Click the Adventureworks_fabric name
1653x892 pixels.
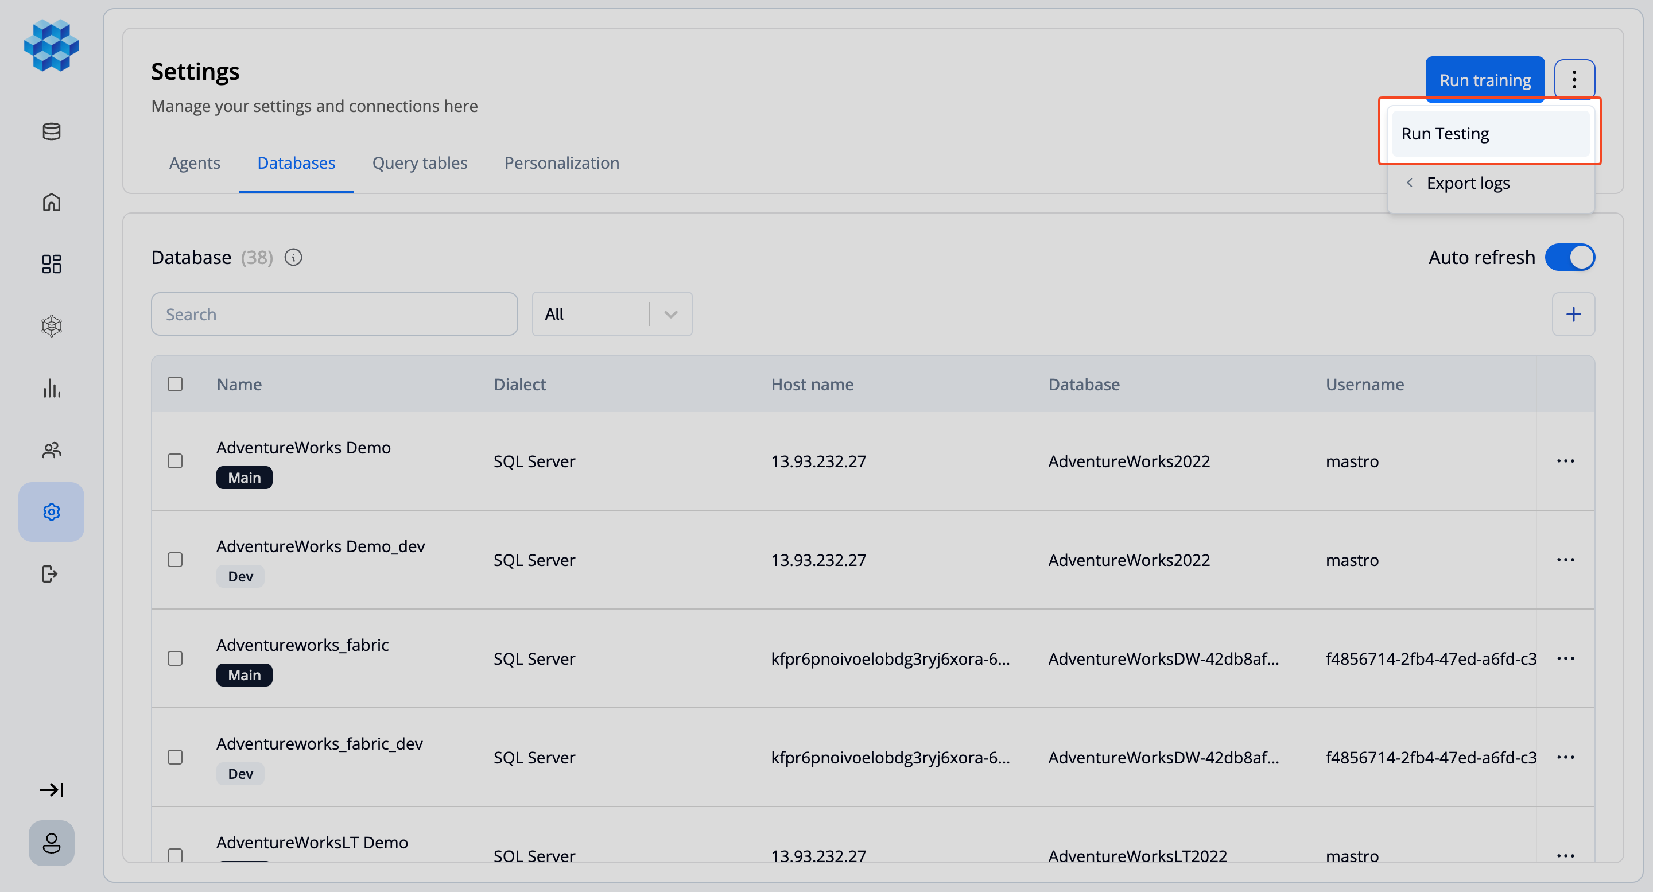tap(302, 645)
